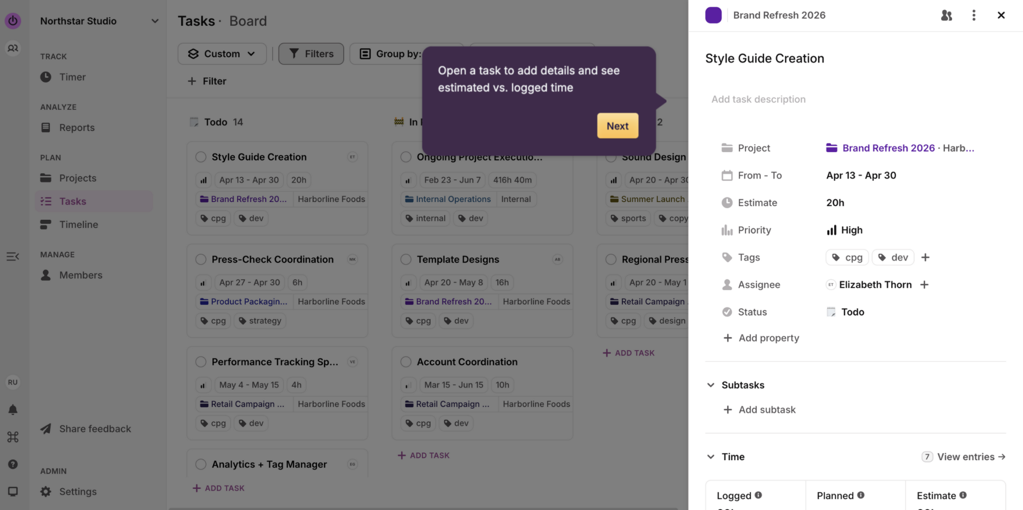Image resolution: width=1023 pixels, height=510 pixels.
Task: Click the Filters button
Action: [x=311, y=53]
